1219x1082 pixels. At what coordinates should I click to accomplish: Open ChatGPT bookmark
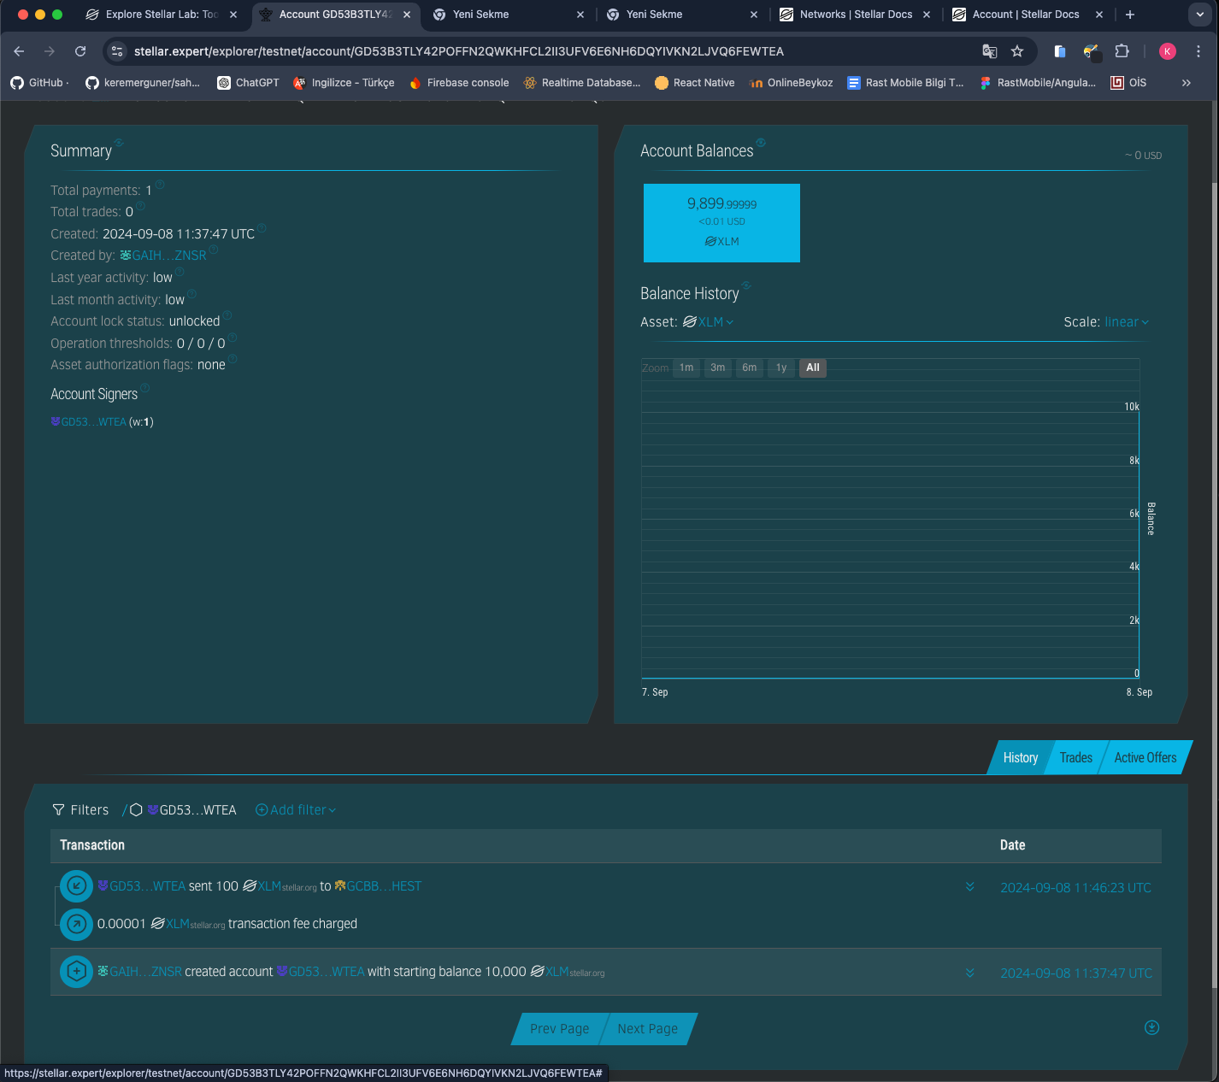point(248,83)
